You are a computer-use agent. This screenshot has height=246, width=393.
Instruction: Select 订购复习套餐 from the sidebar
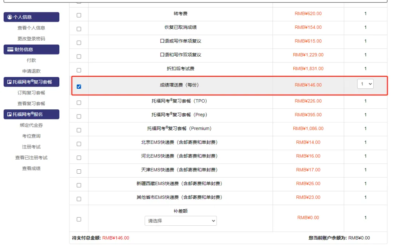click(31, 93)
